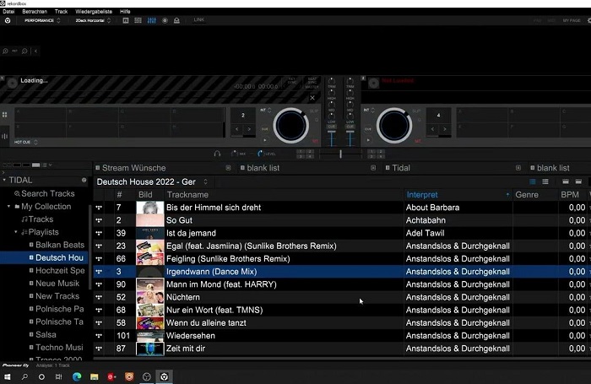Open the HOT CUE pad mode dropdown
The height and width of the screenshot is (384, 591).
click(x=25, y=142)
